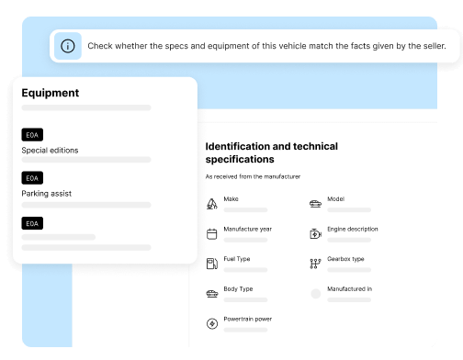The width and height of the screenshot is (463, 360).
Task: Click the Identification and technical specifications heading
Action: pyautogui.click(x=272, y=152)
